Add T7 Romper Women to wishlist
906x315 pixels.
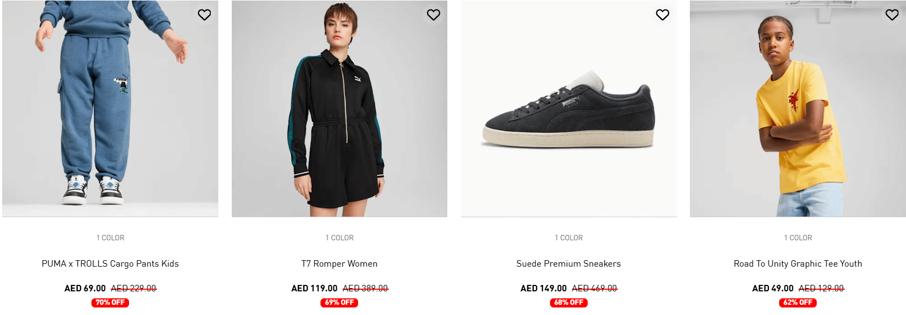click(x=433, y=15)
